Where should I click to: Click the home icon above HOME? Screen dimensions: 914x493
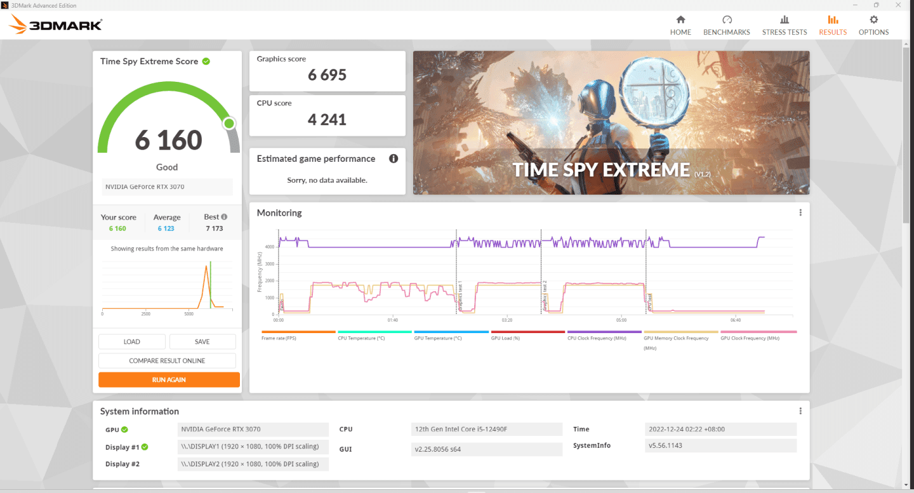[x=680, y=20]
